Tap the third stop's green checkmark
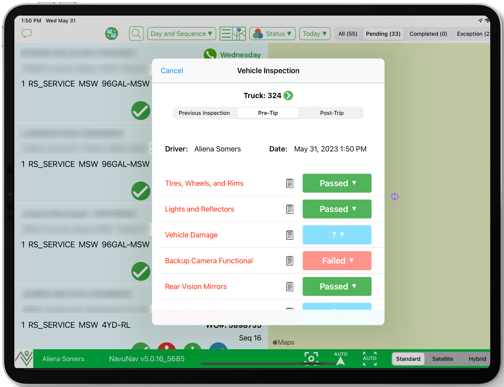 pos(141,271)
